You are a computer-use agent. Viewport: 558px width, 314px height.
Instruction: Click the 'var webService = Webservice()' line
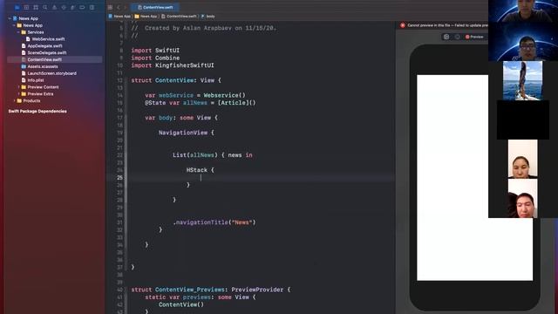(x=195, y=95)
